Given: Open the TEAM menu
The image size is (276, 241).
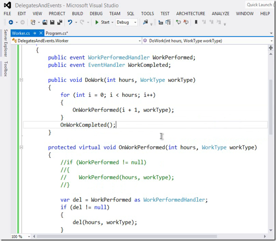Looking at the screenshot, I should tap(115, 14).
